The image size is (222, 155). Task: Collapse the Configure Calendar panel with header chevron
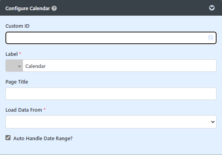click(x=212, y=8)
